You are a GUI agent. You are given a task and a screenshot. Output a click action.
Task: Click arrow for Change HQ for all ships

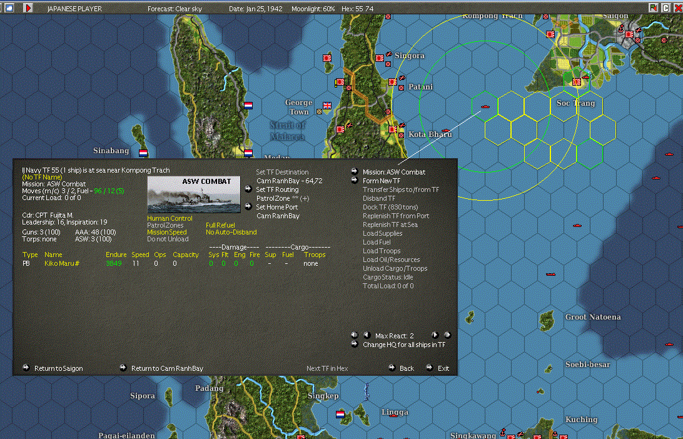click(355, 344)
